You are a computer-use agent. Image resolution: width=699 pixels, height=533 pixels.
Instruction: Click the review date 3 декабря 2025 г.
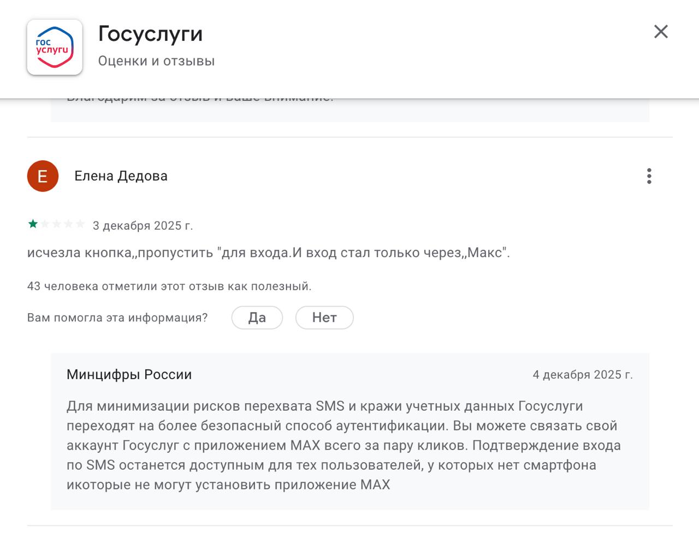click(x=144, y=225)
